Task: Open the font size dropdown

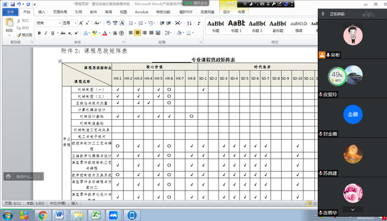Action: (x=76, y=23)
